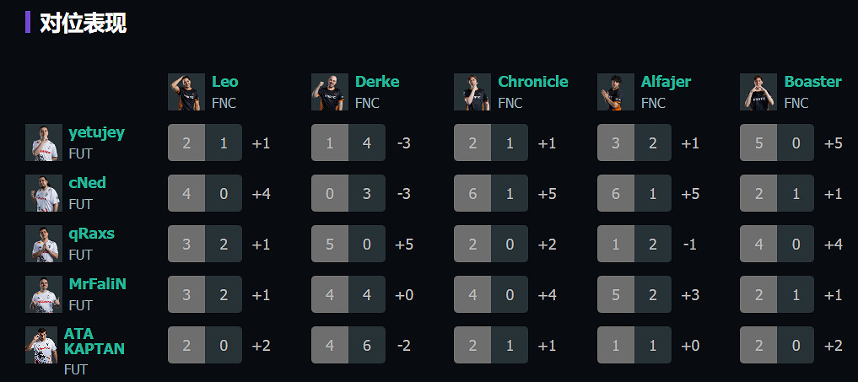
Task: Click yetujey versus Boaster 5-0 score box
Action: [777, 143]
